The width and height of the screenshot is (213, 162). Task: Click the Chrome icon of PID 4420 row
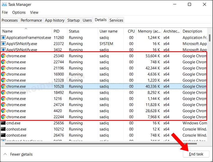tap(3, 111)
